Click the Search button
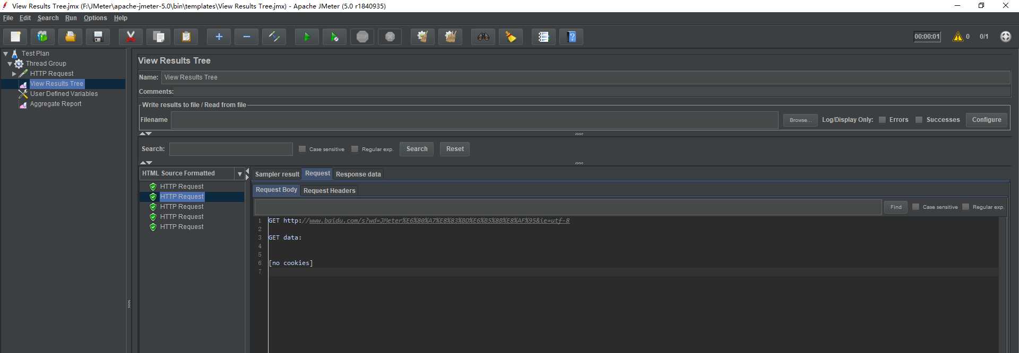1019x353 pixels. 417,149
